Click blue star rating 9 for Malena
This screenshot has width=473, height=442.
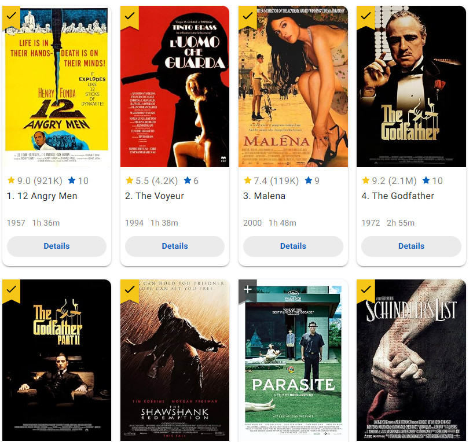[x=312, y=181]
